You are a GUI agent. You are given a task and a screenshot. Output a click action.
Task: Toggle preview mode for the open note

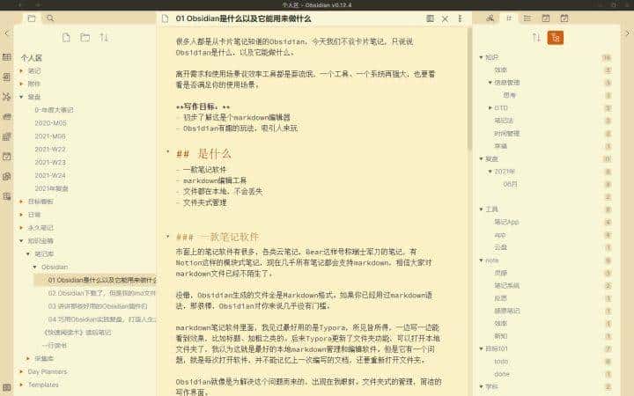click(x=431, y=18)
